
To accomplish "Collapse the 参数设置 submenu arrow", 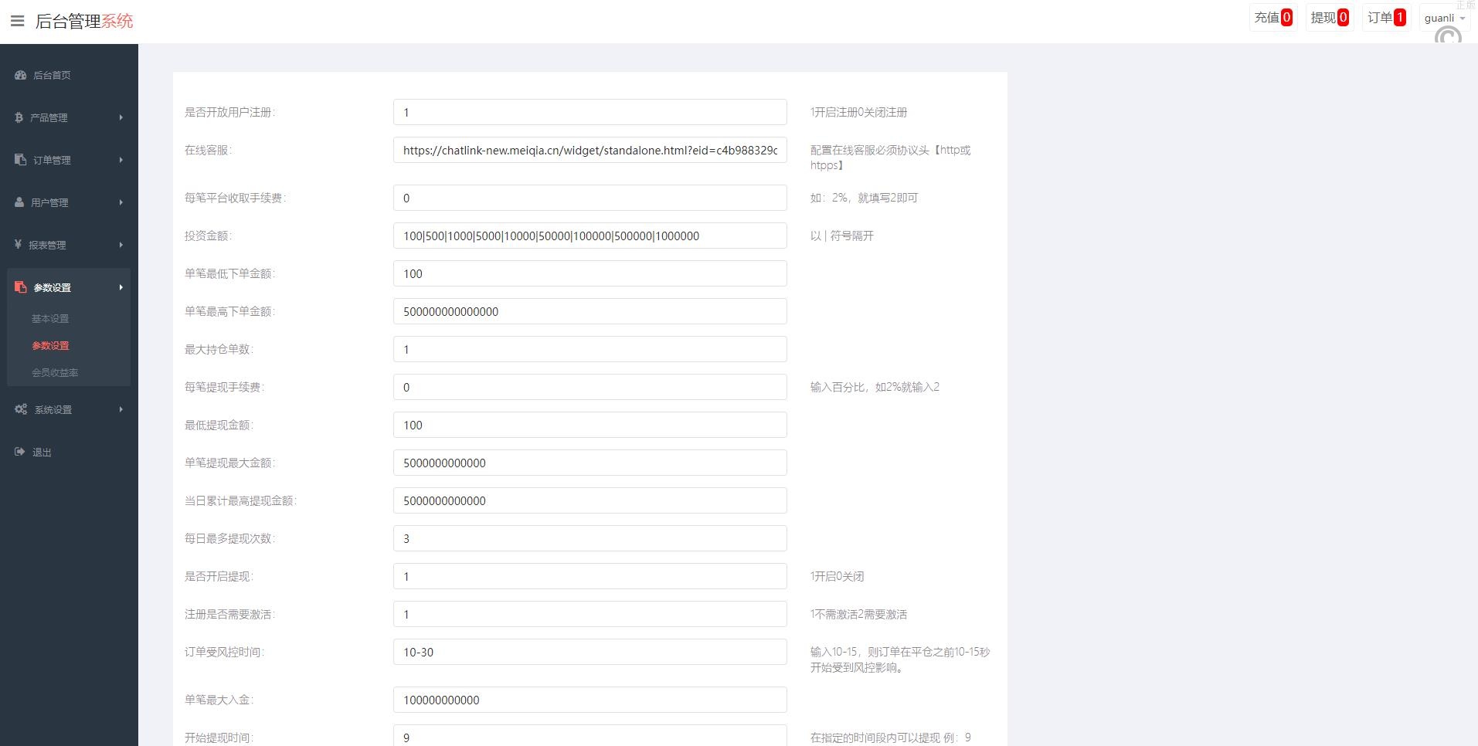I will [x=121, y=287].
